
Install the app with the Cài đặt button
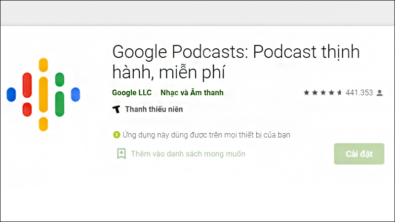pos(359,154)
